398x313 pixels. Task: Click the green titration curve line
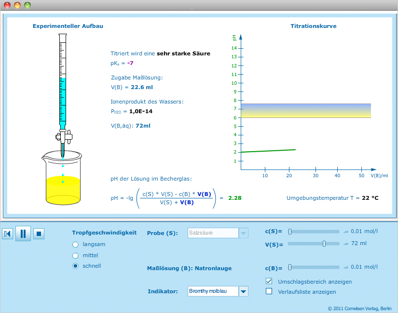[x=268, y=151]
